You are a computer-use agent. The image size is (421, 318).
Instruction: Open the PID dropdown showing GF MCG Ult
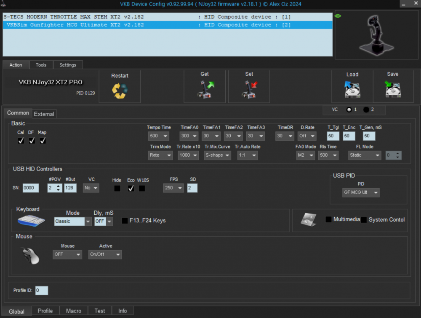point(360,192)
